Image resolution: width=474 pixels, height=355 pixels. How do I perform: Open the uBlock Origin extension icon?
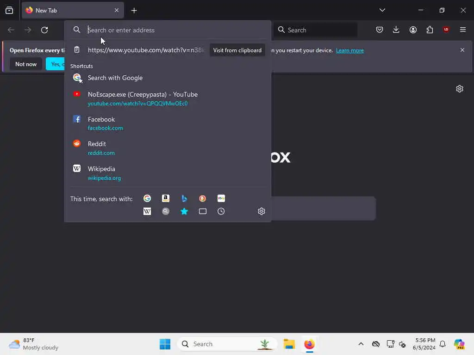[x=446, y=30]
